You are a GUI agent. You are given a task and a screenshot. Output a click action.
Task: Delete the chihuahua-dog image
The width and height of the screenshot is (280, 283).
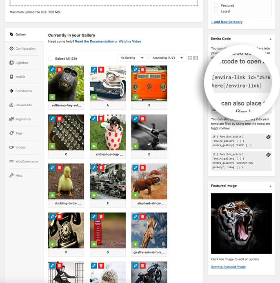[x=101, y=118]
